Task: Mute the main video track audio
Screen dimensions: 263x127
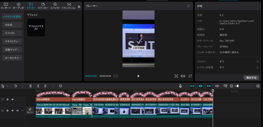Action: coord(17,111)
